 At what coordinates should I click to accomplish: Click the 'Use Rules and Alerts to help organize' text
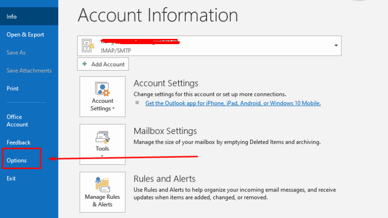[235, 194]
